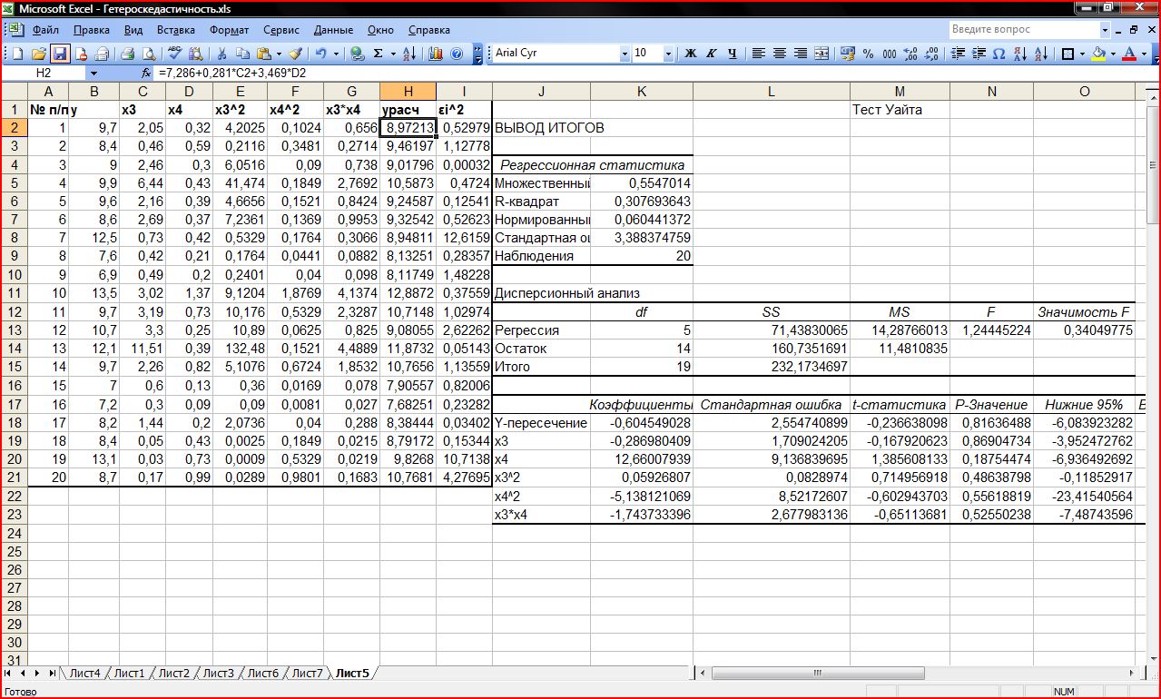Open the Undo history dropdown arrow
This screenshot has width=1161, height=699.
(x=336, y=54)
